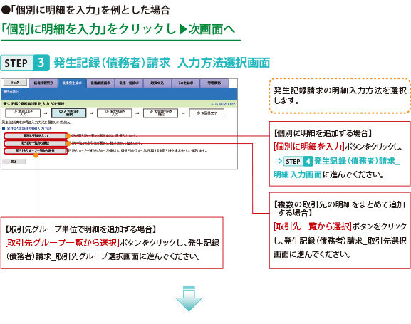Viewport: 411px width, 324px height.
Task: Switch to the 債権譲渡請求 tab
Action: point(100,83)
